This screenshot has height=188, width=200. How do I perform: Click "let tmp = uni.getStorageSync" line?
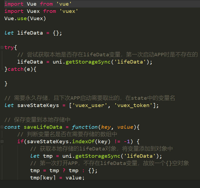96,156
